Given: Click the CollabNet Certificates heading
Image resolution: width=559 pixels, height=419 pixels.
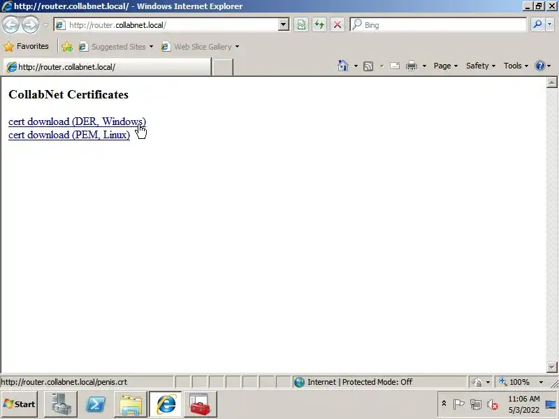Looking at the screenshot, I should [x=68, y=94].
